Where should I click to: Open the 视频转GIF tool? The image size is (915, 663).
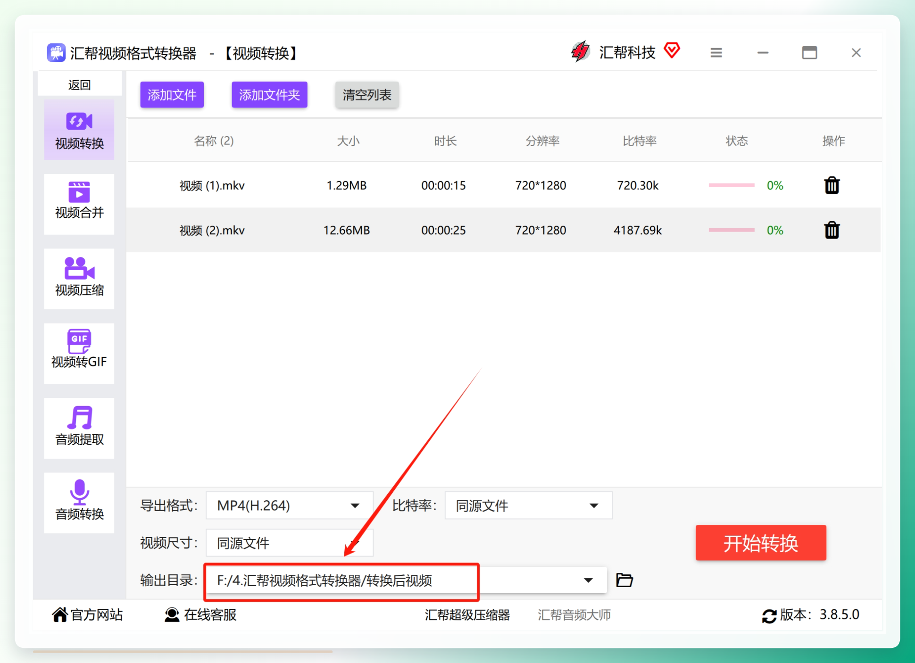79,353
